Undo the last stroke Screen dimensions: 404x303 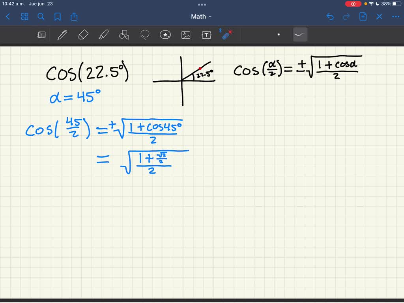330,17
